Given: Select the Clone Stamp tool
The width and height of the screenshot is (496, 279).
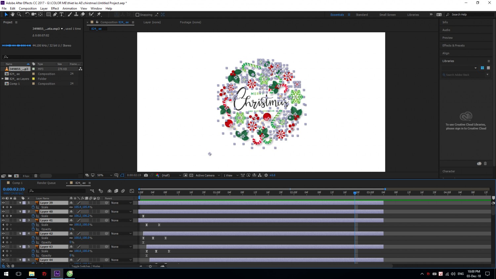Looking at the screenshot, I should [x=76, y=15].
